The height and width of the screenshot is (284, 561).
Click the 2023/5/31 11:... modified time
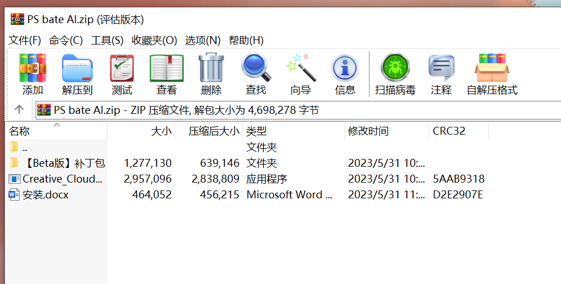(x=386, y=194)
